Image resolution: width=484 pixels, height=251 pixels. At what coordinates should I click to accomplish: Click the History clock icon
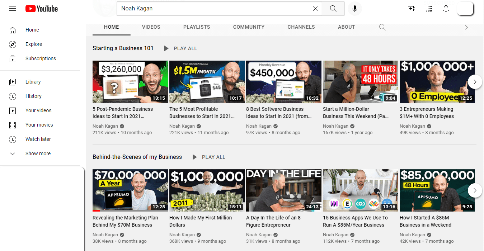(x=13, y=96)
